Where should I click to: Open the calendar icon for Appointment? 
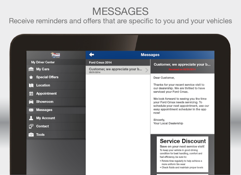point(31,93)
